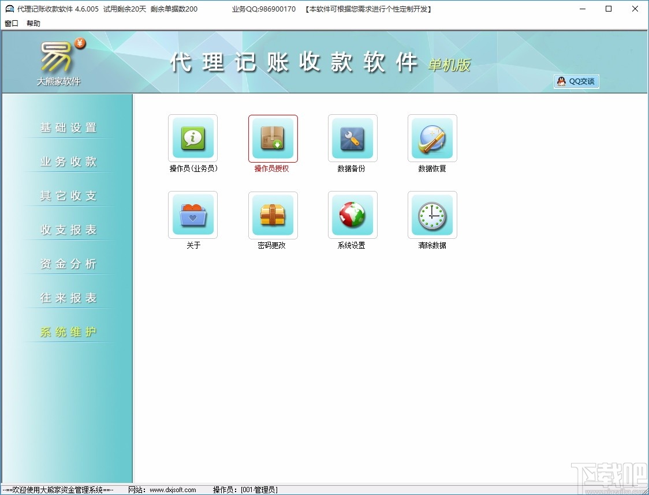
Task: Launch the 数据恢复 globe icon
Action: click(x=432, y=138)
